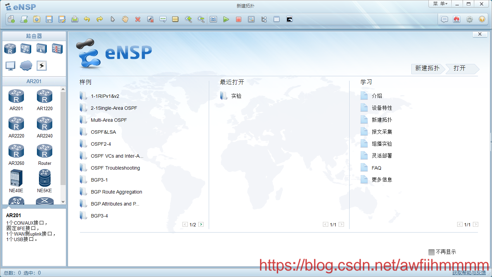The width and height of the screenshot is (492, 277).
Task: Pick the AR3260 router device
Action: [x=16, y=155]
